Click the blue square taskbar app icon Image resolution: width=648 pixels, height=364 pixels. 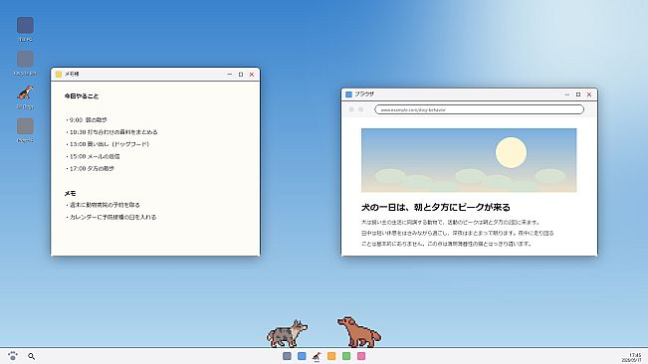(x=302, y=356)
